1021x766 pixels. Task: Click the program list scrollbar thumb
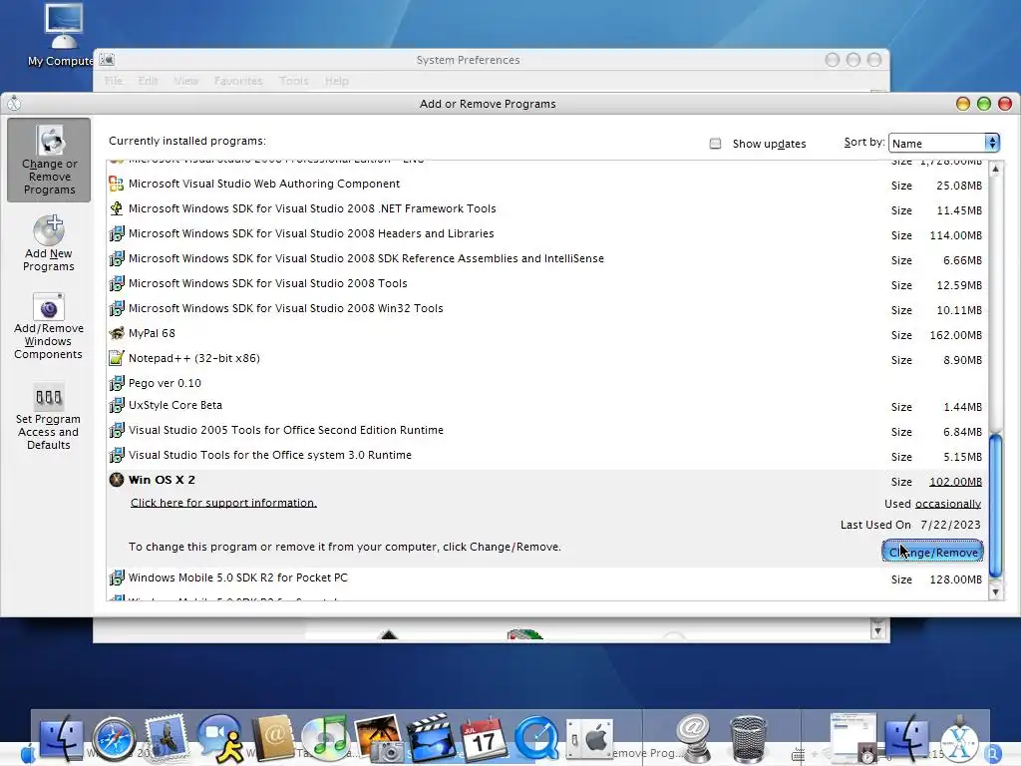(x=995, y=505)
